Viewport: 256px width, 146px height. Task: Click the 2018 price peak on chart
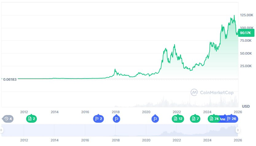click(x=115, y=70)
